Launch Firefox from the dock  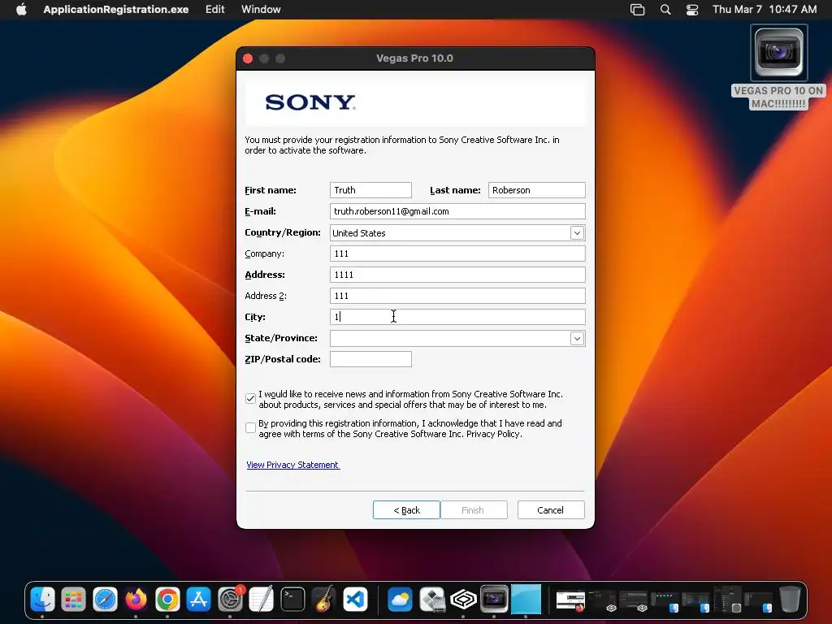[x=136, y=600]
